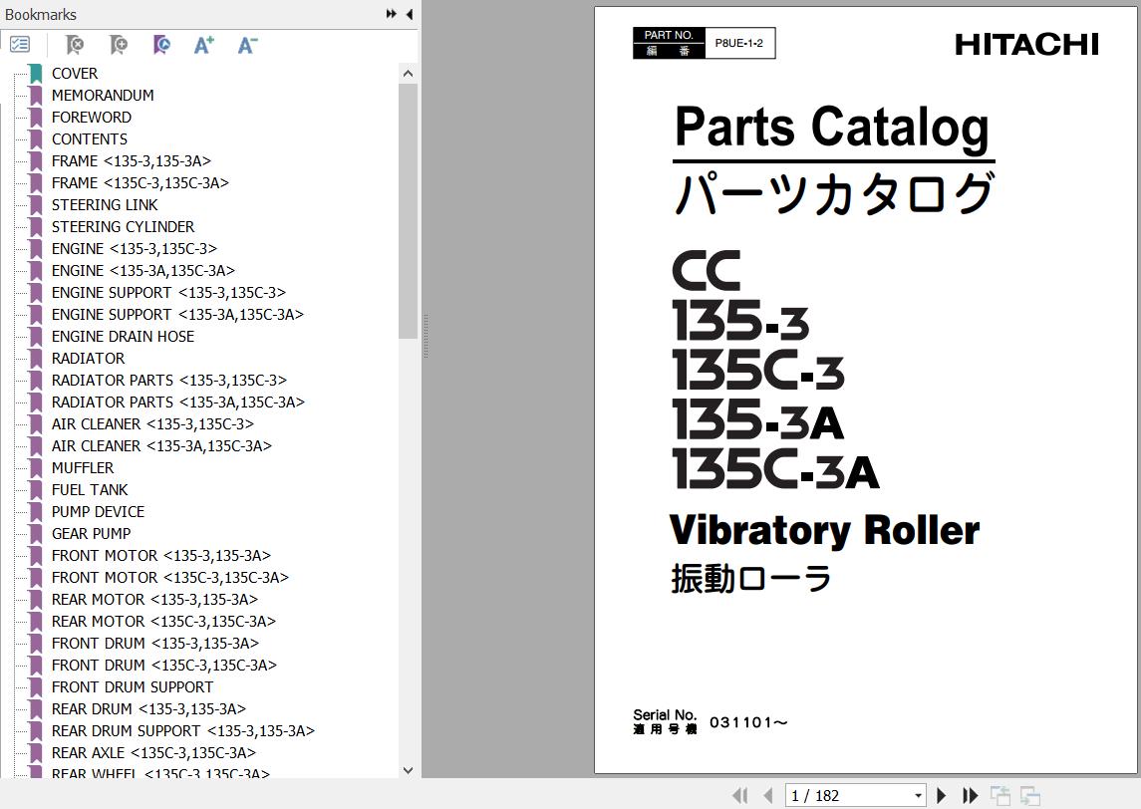Screen dimensions: 1141x809
Task: Click the panel splitter grip handle
Action: pos(426,336)
